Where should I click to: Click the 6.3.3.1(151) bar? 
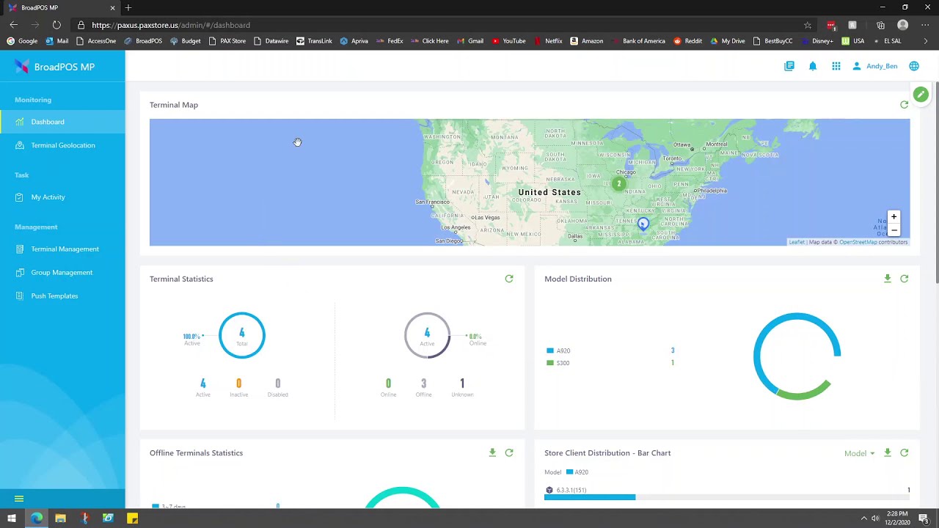click(x=590, y=497)
